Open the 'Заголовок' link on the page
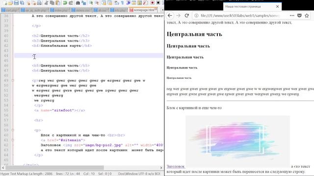 (x=176, y=166)
